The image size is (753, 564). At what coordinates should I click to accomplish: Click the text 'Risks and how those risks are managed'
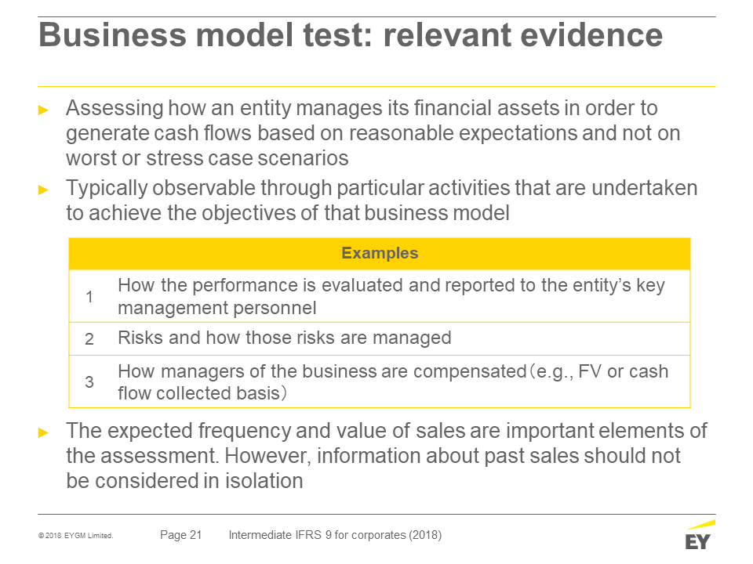(x=284, y=338)
